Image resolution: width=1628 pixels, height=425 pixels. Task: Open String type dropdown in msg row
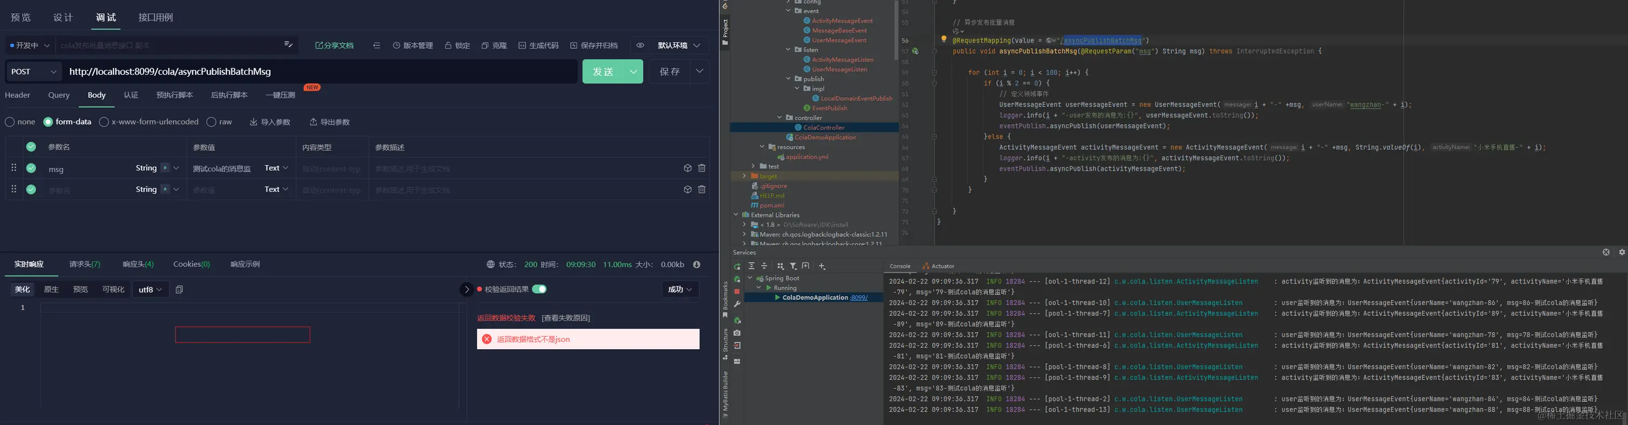[157, 168]
